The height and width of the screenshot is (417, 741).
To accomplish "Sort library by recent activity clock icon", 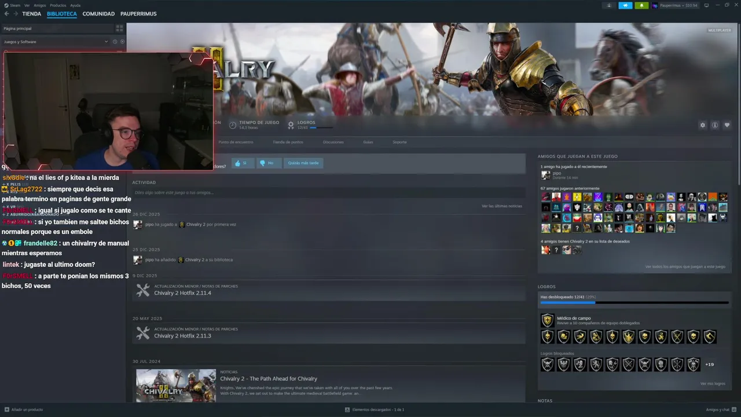I will point(115,42).
